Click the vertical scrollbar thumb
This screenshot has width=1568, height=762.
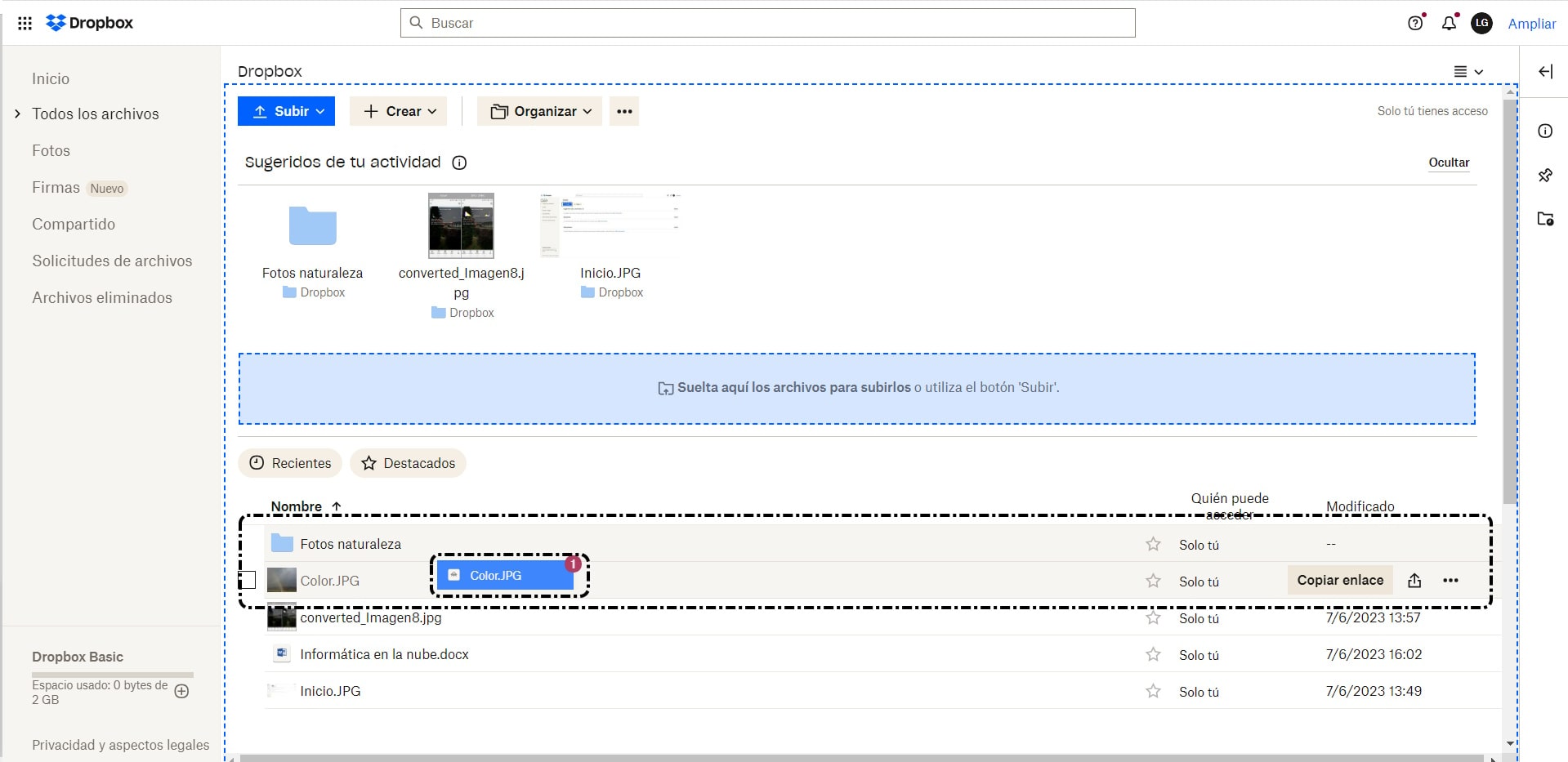point(1509,301)
